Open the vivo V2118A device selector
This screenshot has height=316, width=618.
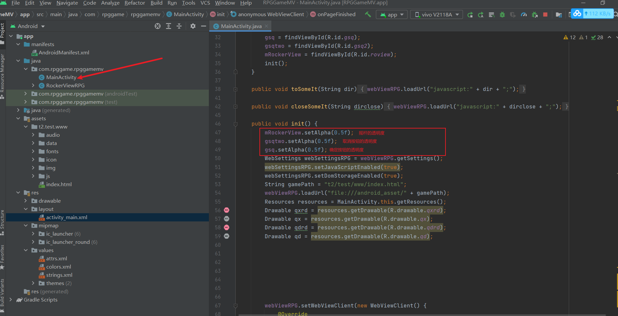tap(437, 14)
